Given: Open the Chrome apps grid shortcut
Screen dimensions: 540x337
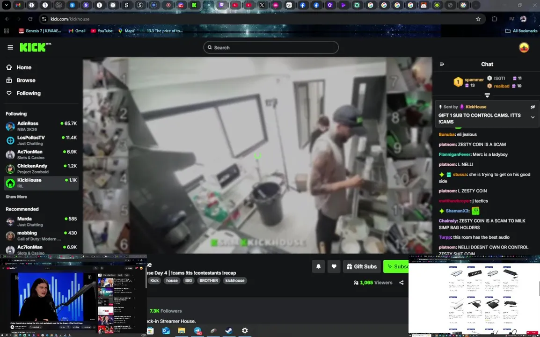Looking at the screenshot, I should pos(6,31).
